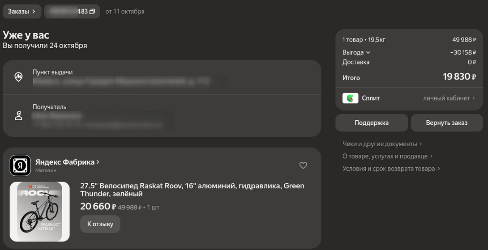Open Условия и срок возврата товара
Screen dimensions: 488x250
tap(391, 169)
